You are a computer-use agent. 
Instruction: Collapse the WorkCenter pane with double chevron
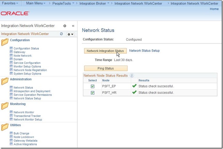(x=73, y=26)
